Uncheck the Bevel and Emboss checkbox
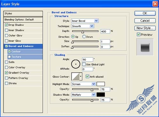159x117 pixels. tap(6, 46)
